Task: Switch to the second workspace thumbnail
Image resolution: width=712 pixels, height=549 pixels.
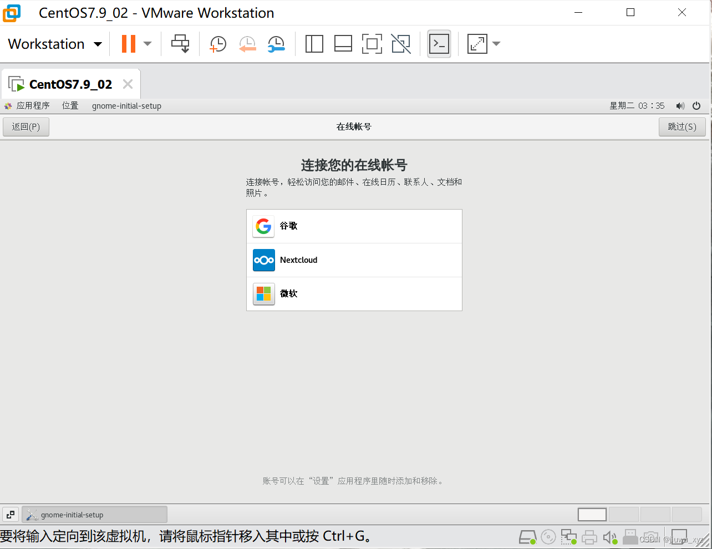Action: point(624,515)
